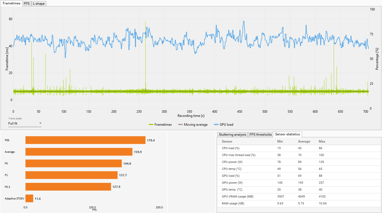Click the Max column header
This screenshot has height=213, width=382.
[x=322, y=141]
